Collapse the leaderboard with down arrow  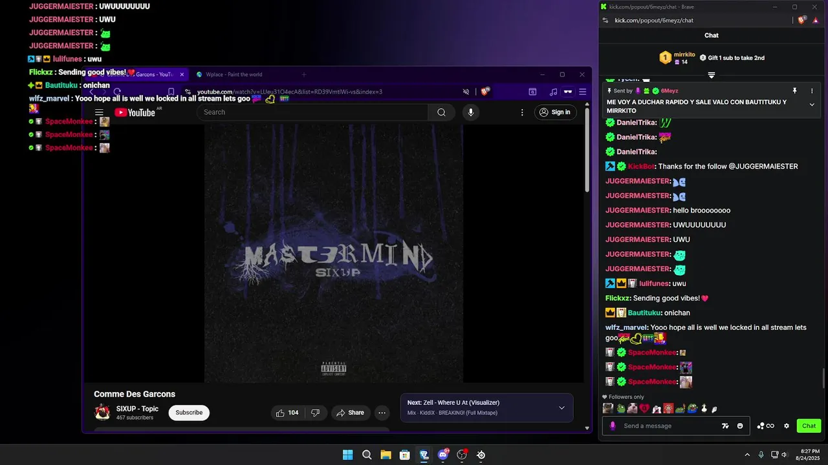point(712,75)
